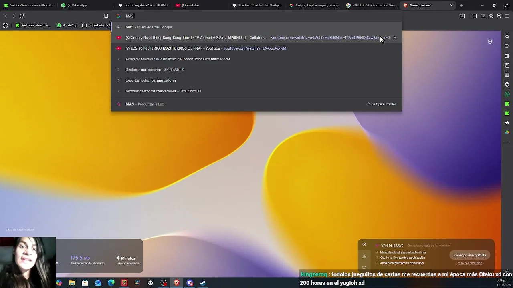The image size is (513, 288).
Task: Open the wallet icon in the right sidebar
Action: pos(507,56)
